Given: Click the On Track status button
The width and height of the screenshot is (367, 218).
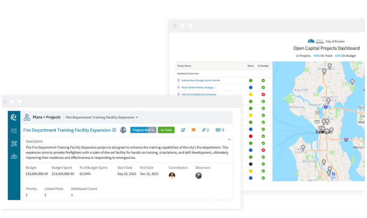Looking at the screenshot, I should point(166,130).
